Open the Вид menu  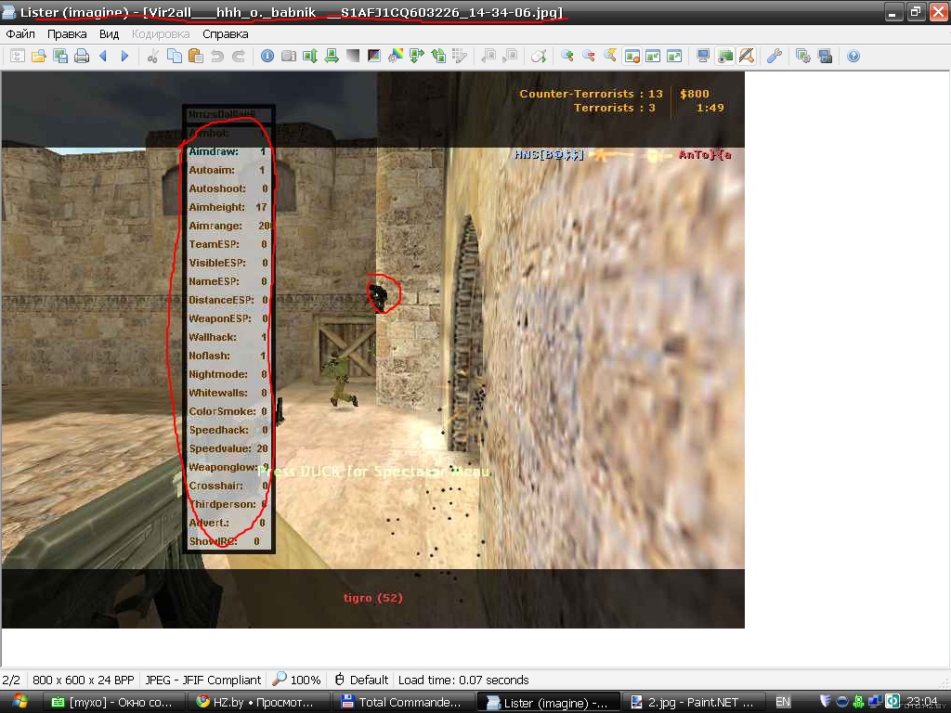pos(110,34)
